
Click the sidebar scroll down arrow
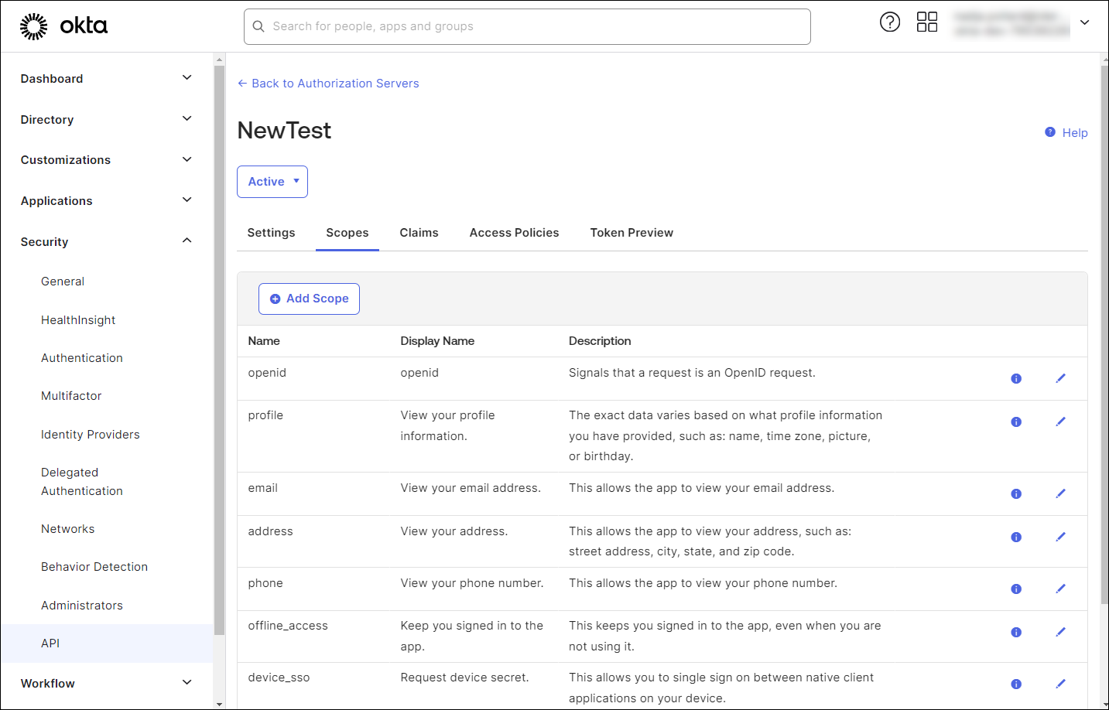point(219,704)
